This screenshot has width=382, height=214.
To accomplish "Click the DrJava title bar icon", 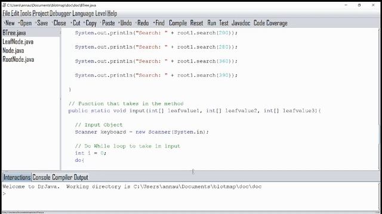I will click(x=4, y=5).
